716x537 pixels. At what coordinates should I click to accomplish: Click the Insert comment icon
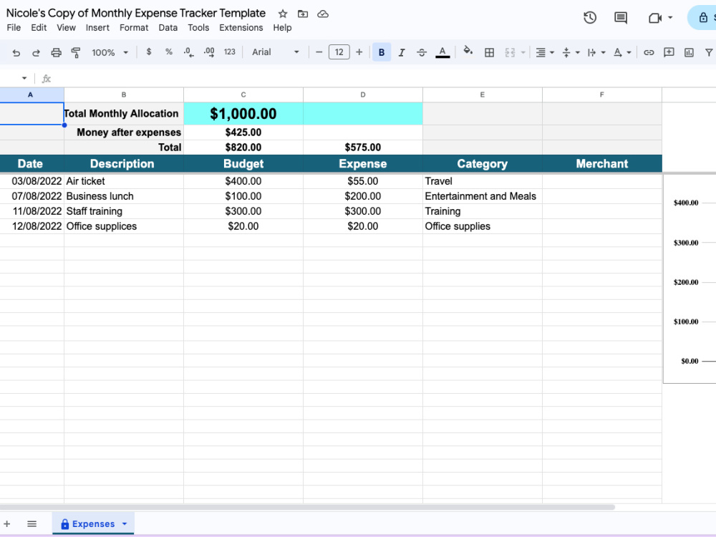[x=669, y=52]
